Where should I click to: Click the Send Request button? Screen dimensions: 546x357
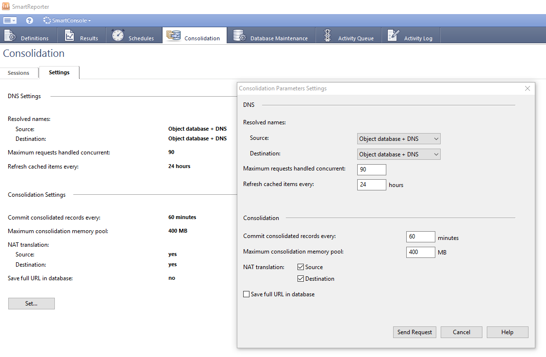pyautogui.click(x=415, y=332)
